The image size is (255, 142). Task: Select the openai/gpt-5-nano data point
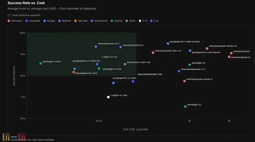point(41,63)
